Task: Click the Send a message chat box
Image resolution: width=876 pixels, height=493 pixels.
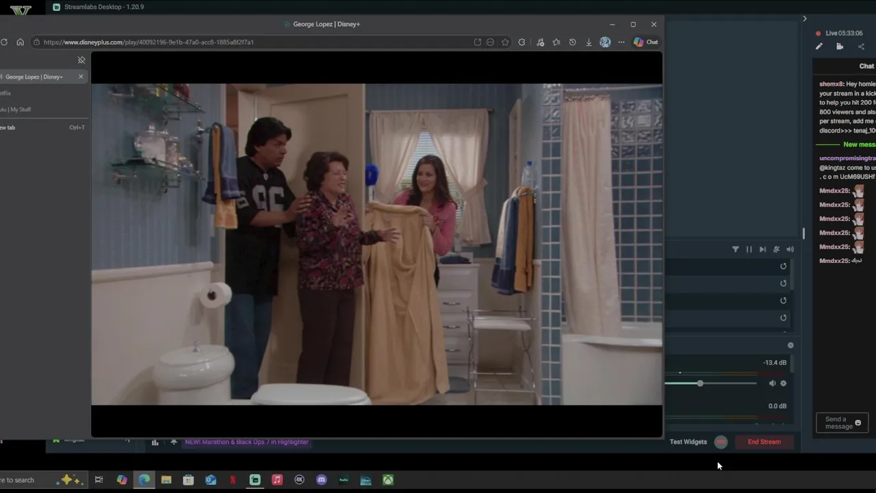Action: click(x=842, y=423)
